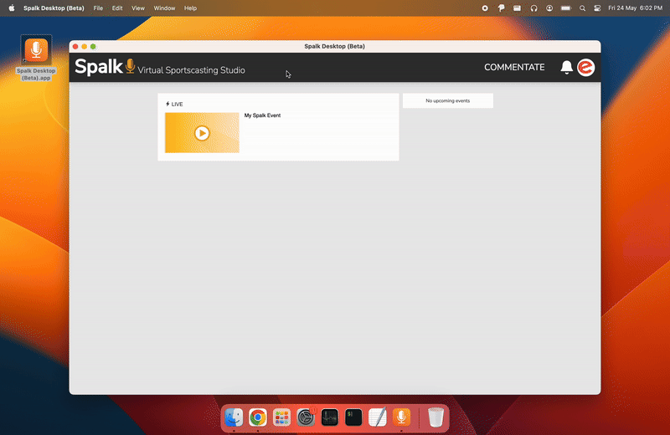This screenshot has height=435, width=670.
Task: Open the Help menu
Action: click(x=191, y=8)
